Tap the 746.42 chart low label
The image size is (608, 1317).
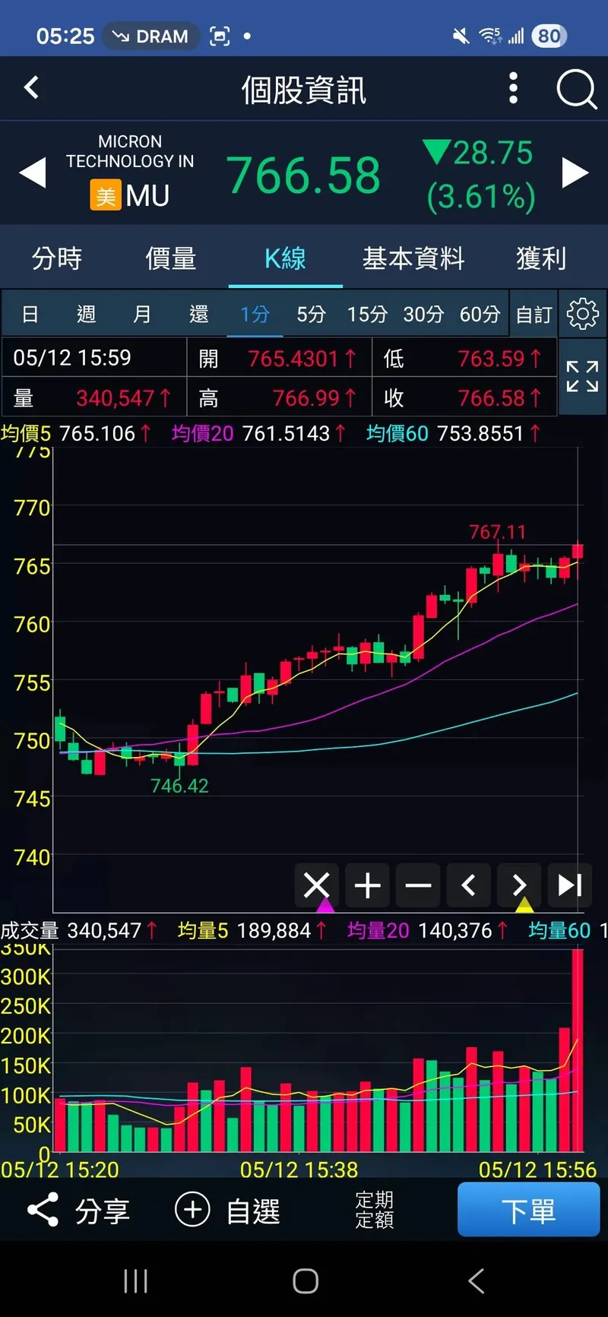coord(179,785)
